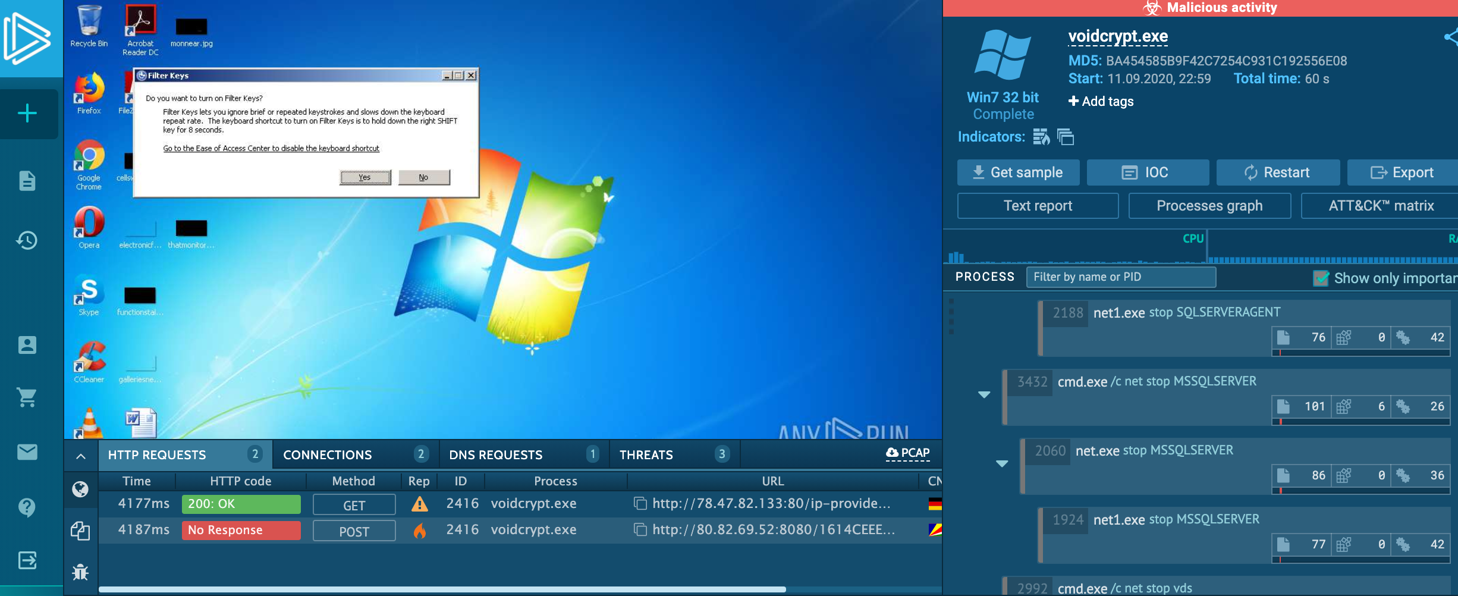Switch to THREATS tab
Screen dimensions: 1458x596
(x=674, y=454)
